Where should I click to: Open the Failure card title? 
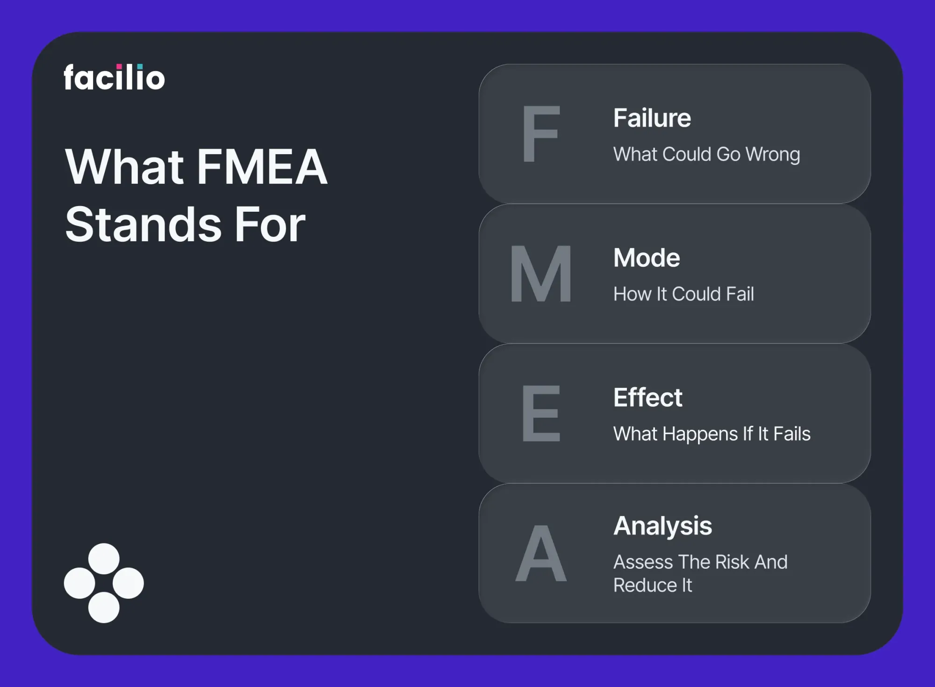[x=652, y=118]
